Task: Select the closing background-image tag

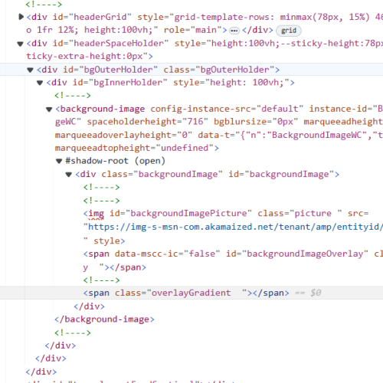Action: [x=104, y=319]
